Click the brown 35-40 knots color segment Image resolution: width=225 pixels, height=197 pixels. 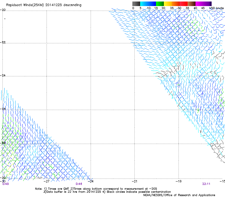[192, 4]
